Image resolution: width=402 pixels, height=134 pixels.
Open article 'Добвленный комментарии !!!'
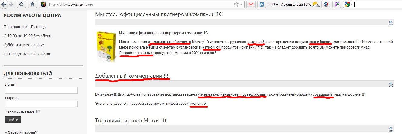(132, 76)
